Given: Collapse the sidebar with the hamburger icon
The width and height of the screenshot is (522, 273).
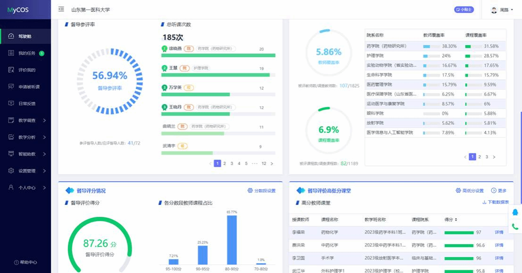Looking at the screenshot, I should click(61, 9).
